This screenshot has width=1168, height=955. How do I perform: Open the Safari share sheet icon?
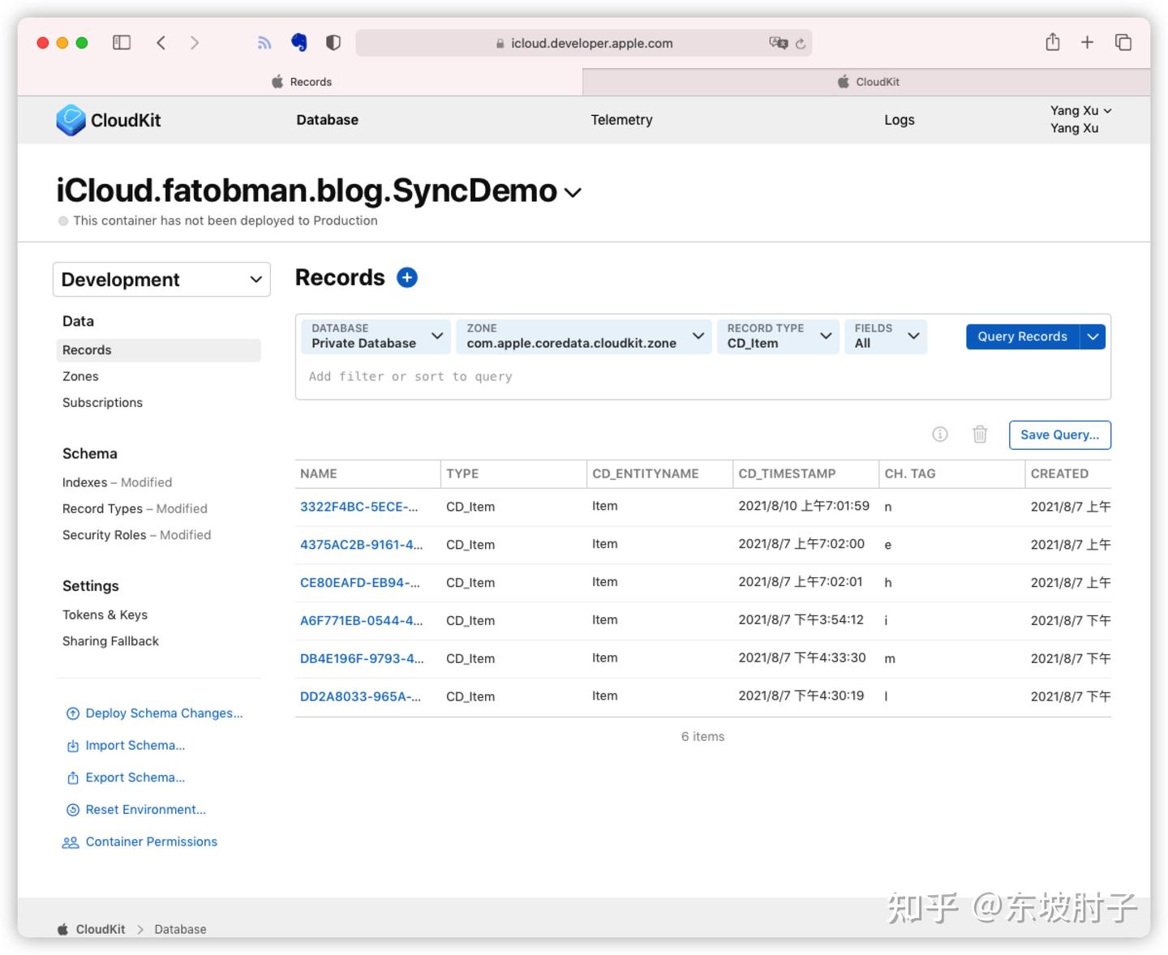point(1052,42)
